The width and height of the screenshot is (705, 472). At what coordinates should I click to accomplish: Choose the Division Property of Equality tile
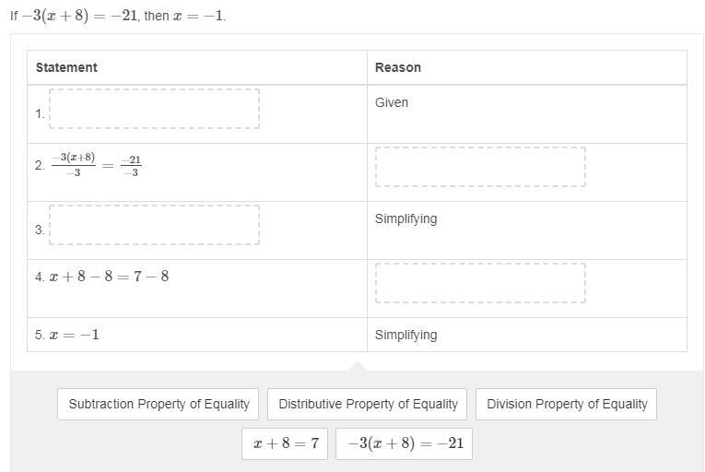pyautogui.click(x=567, y=404)
